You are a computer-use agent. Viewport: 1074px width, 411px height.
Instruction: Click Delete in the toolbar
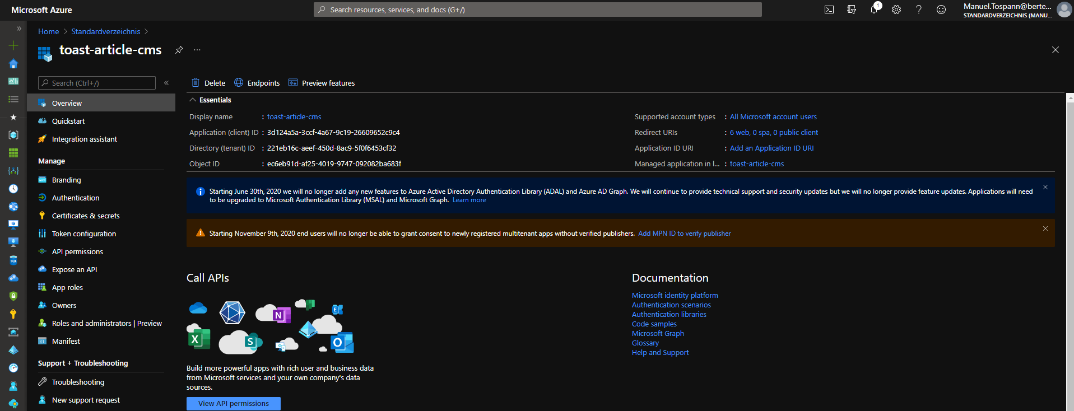pyautogui.click(x=208, y=83)
